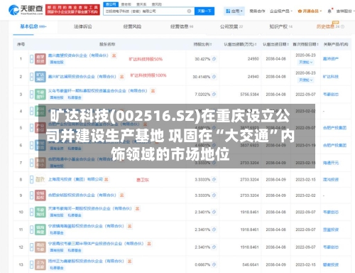Viewport: 355px width, 273px height.
Task: Open 上海禹鸿投资(集团)有限公司 shareholder link
Action: [x=75, y=179]
